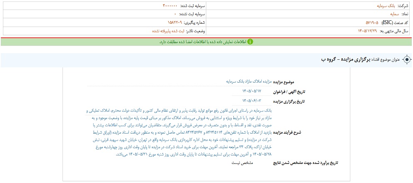Click the label موضوع مزایده
413x183 pixels.
coord(283,81)
